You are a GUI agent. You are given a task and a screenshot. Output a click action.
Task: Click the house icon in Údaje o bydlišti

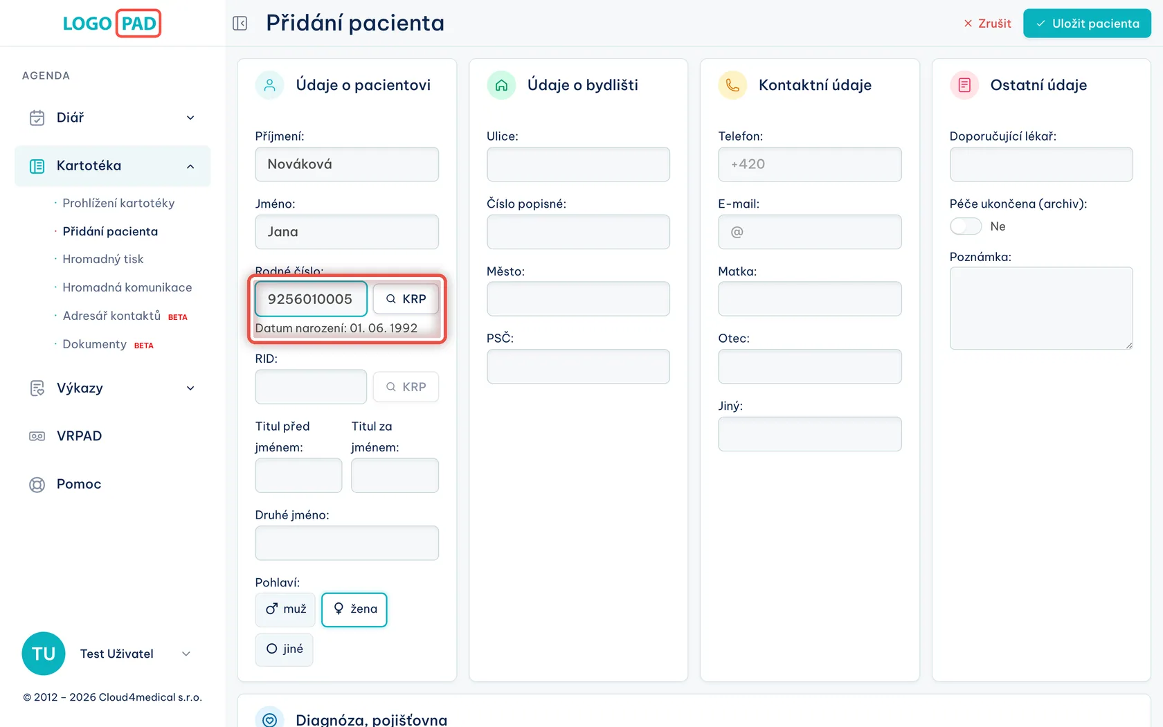pos(502,85)
